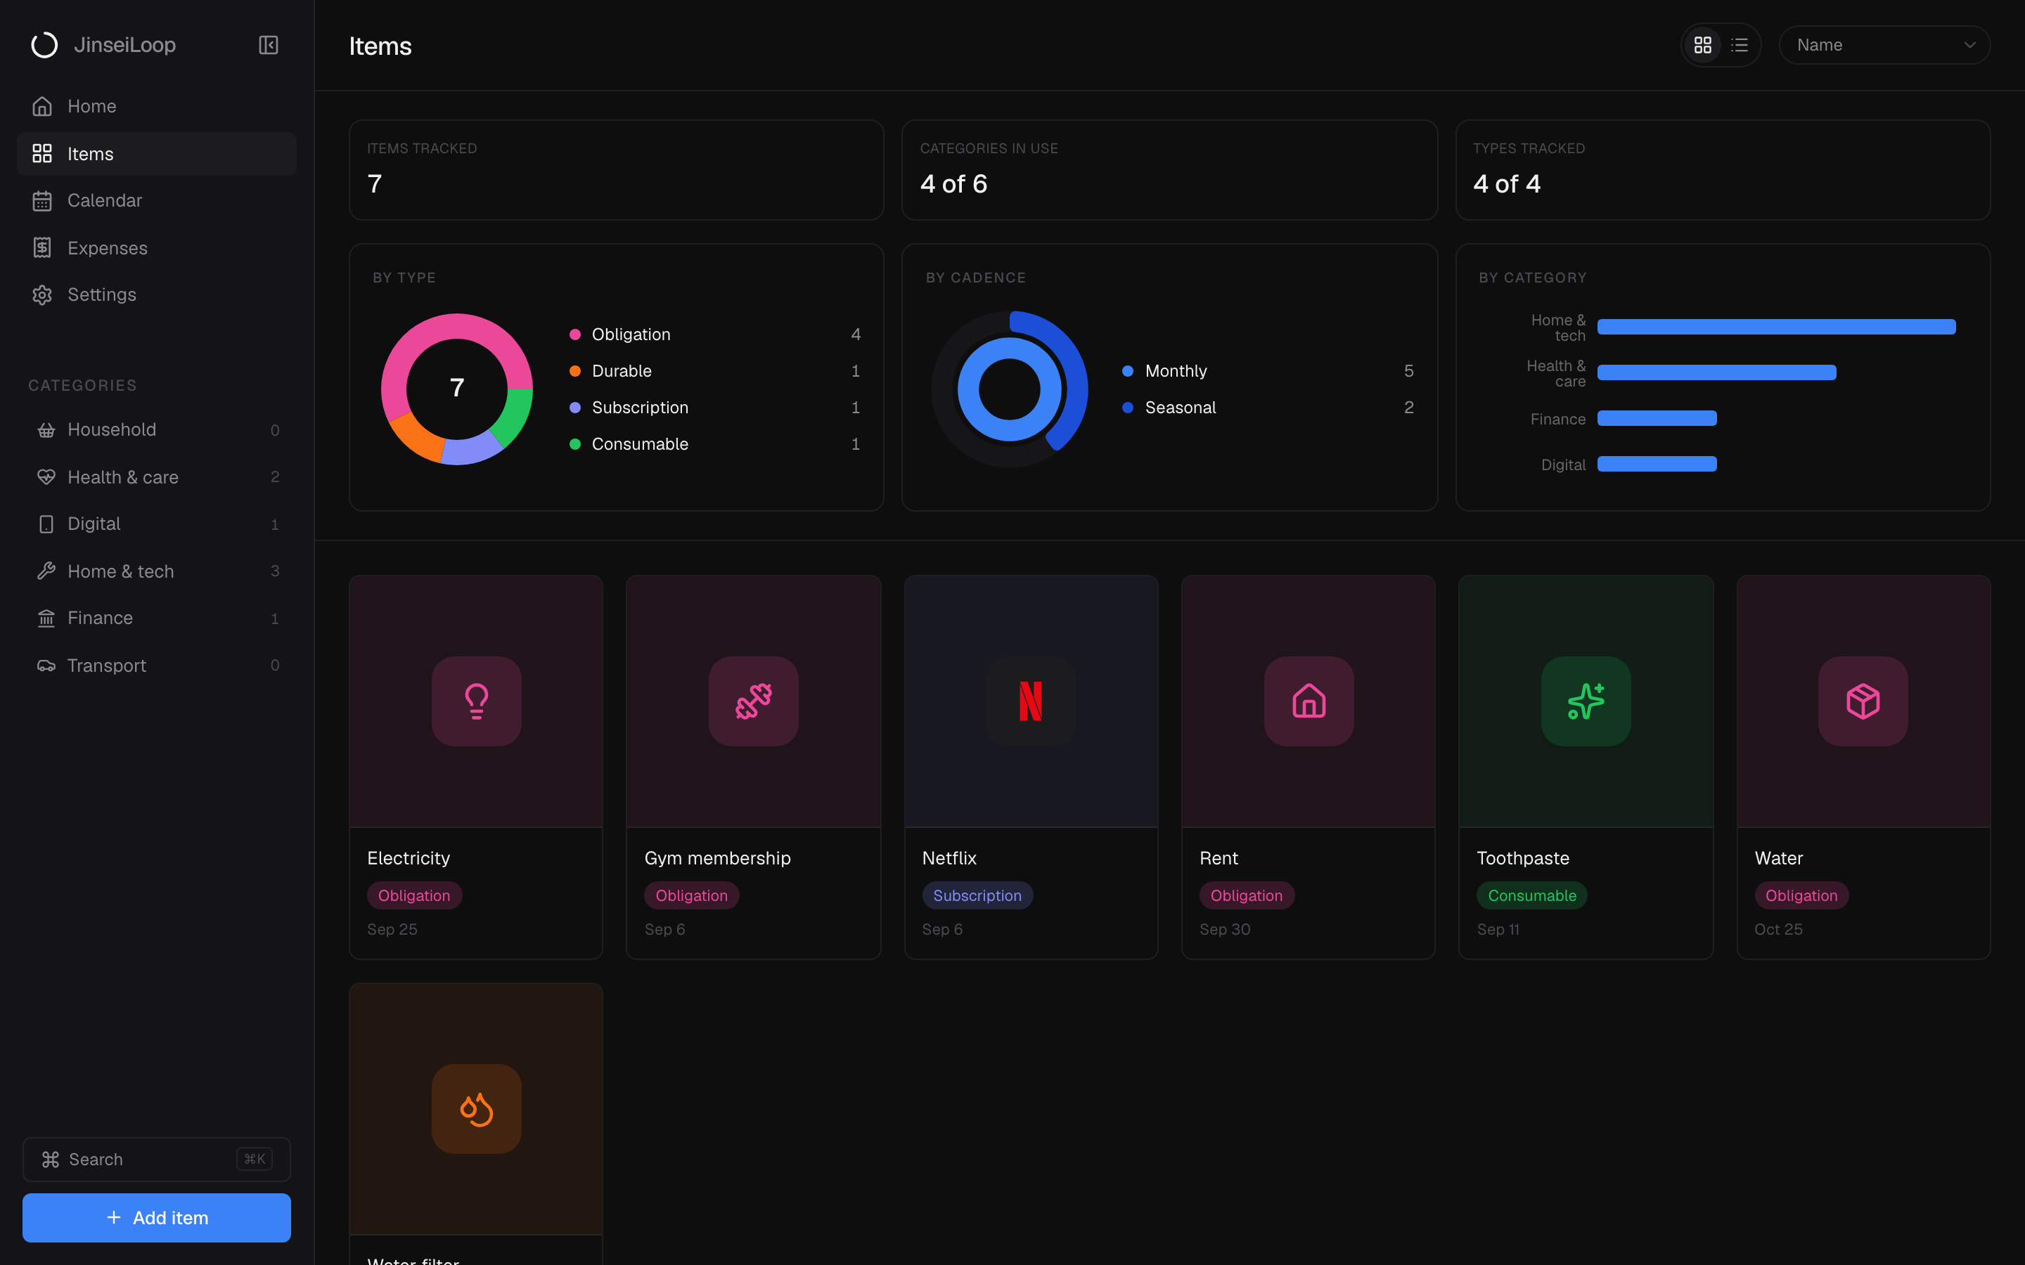Open the Electricity item title

point(409,858)
